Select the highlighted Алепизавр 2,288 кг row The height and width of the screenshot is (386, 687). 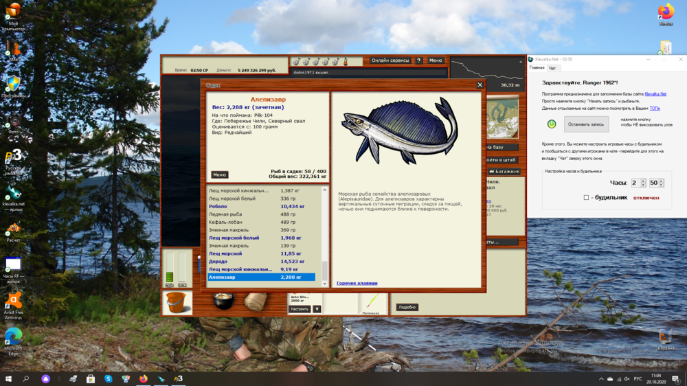point(261,277)
